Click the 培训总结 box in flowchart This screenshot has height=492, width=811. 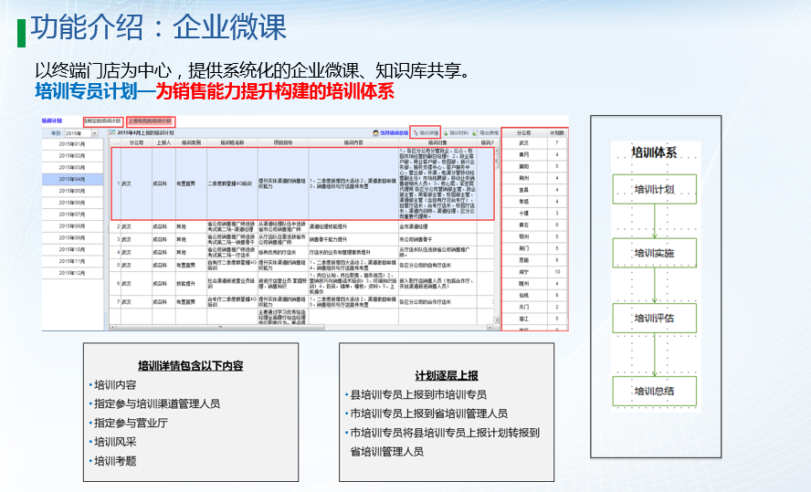pyautogui.click(x=654, y=392)
